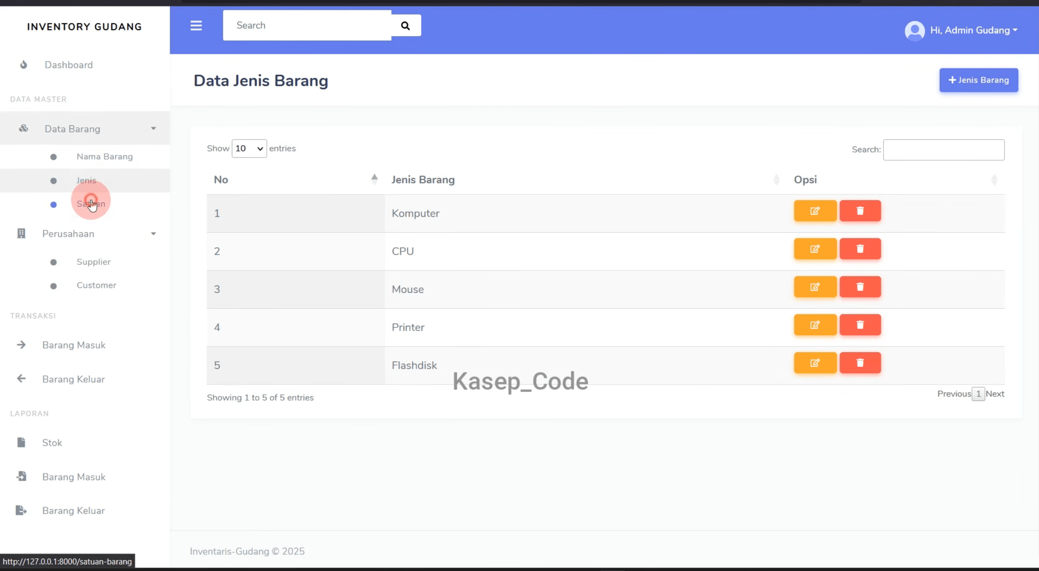Collapse the Data Barang menu
The width and height of the screenshot is (1039, 571).
tap(85, 129)
